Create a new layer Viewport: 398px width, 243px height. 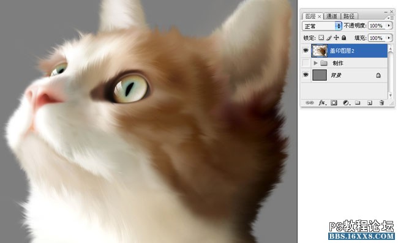370,103
